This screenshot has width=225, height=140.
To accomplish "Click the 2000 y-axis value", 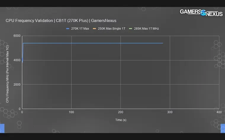I will pos(17,84).
